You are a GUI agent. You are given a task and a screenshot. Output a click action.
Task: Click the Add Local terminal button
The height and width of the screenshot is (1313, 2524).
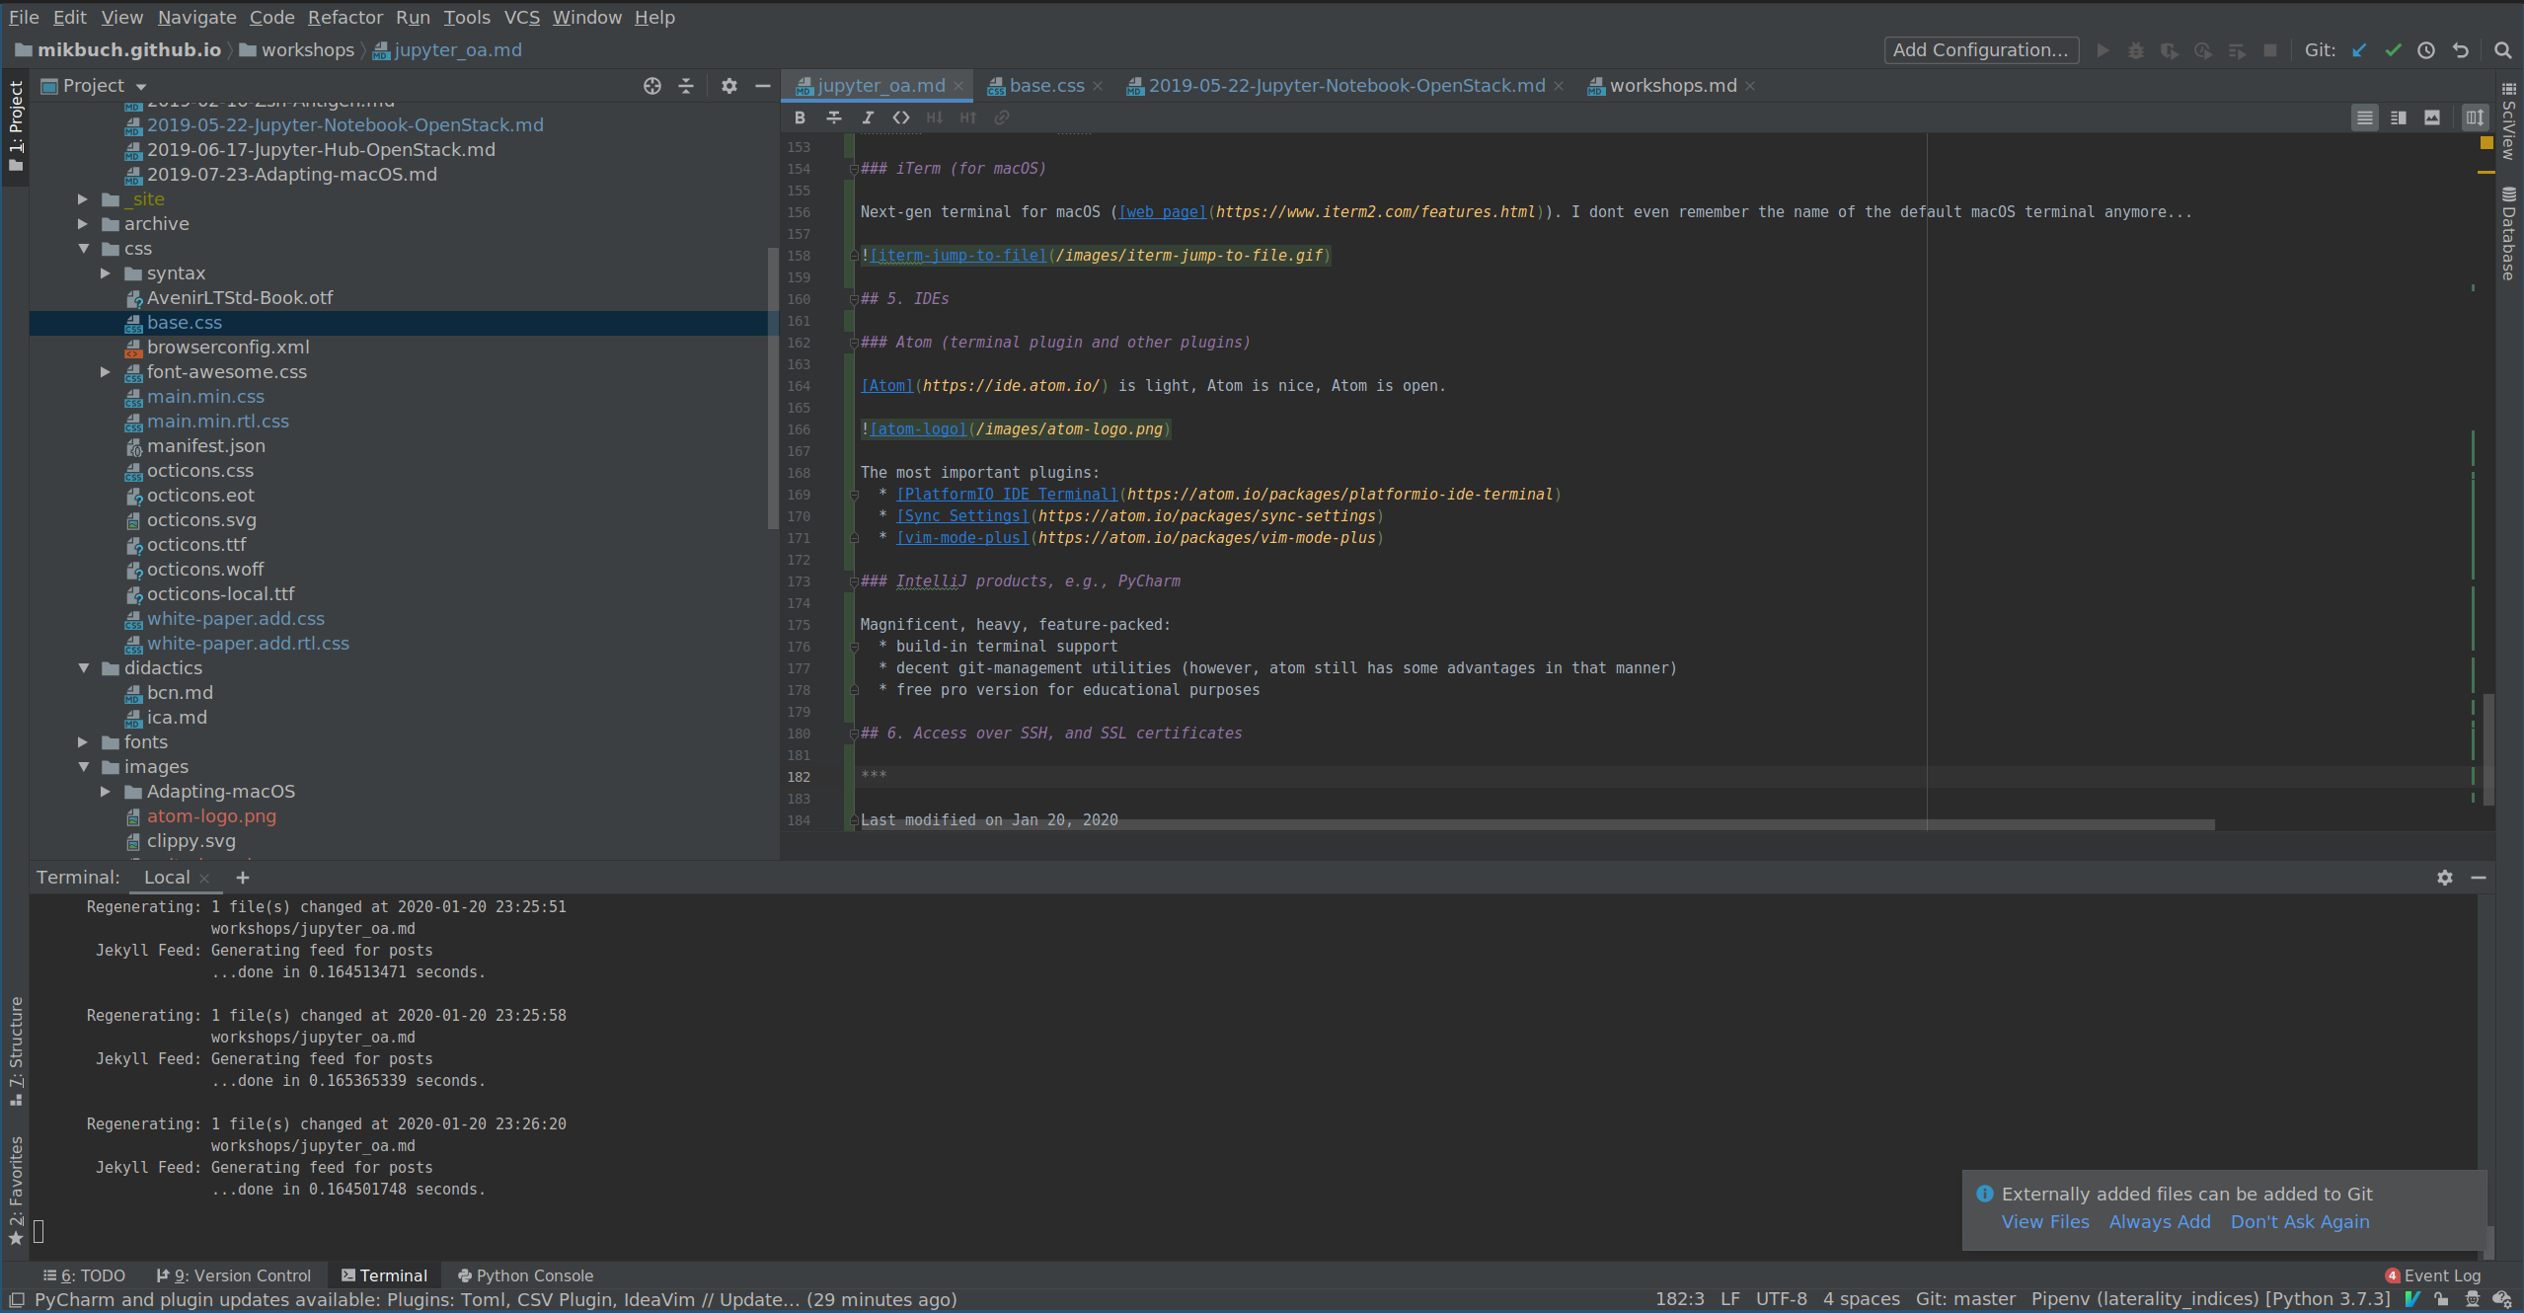(242, 876)
